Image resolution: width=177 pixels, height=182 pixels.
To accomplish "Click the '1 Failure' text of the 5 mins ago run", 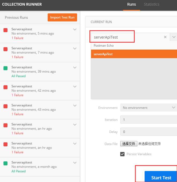I will [17, 38].
